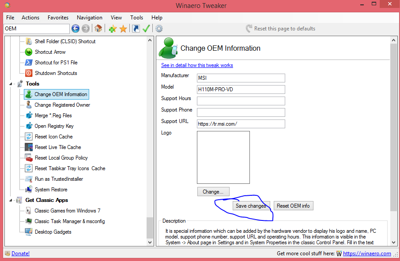Click the Back navigation arrow icon
The height and width of the screenshot is (261, 400).
(x=75, y=29)
